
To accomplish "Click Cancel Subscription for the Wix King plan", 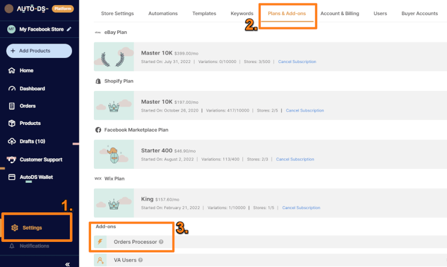I will pos(301,208).
